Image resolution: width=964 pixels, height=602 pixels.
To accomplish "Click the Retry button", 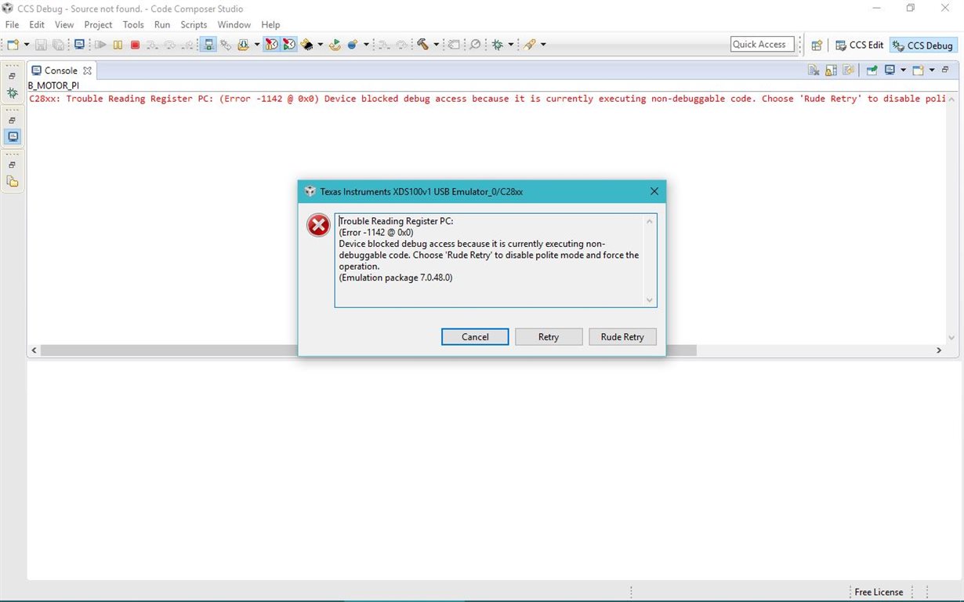I will coord(549,337).
